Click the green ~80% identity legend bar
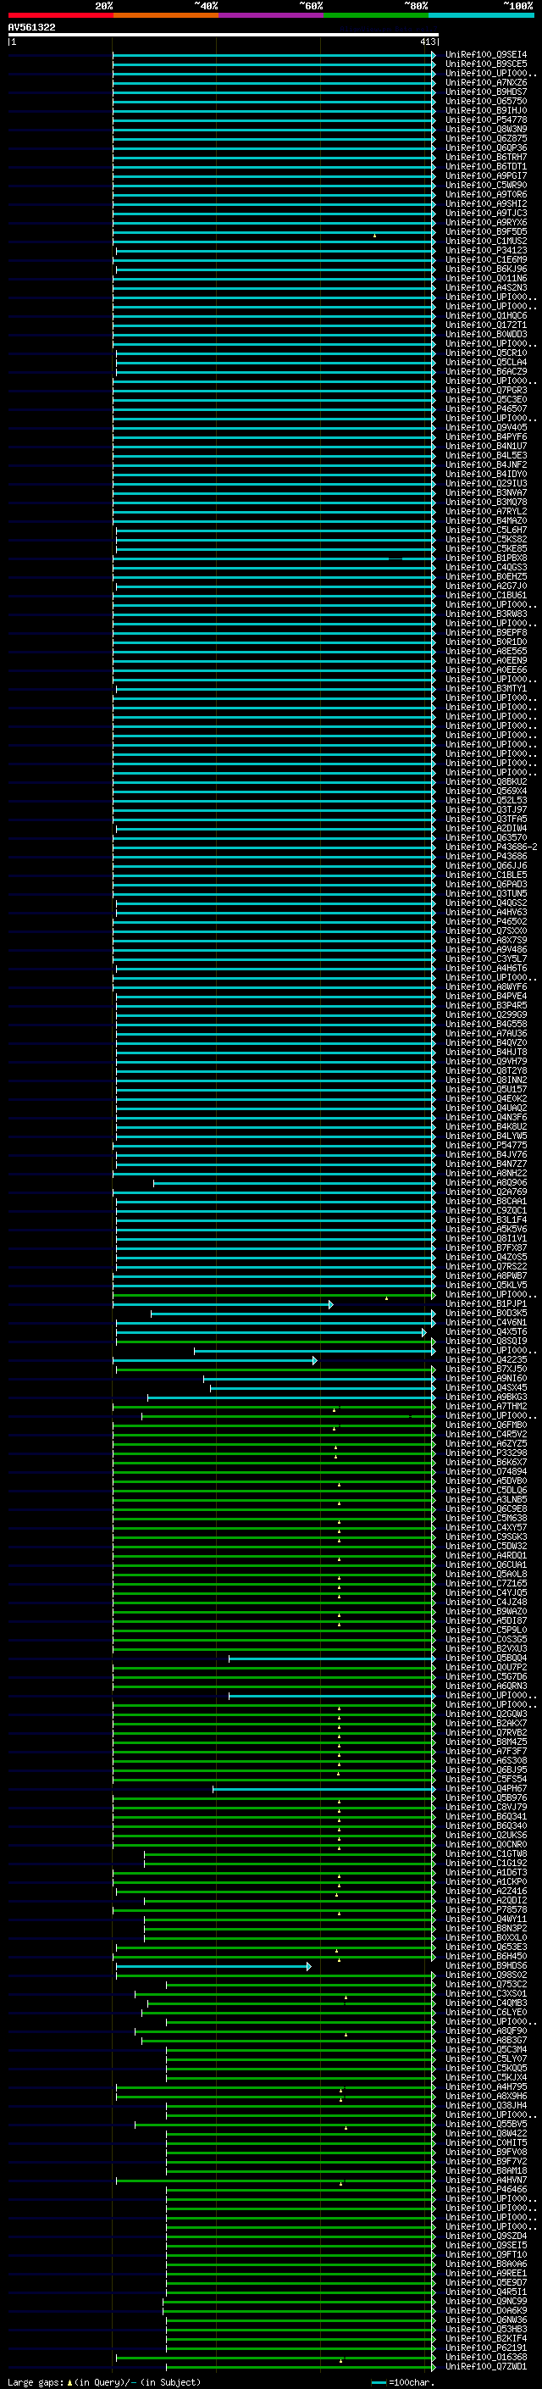The width and height of the screenshot is (542, 2389). (x=376, y=15)
